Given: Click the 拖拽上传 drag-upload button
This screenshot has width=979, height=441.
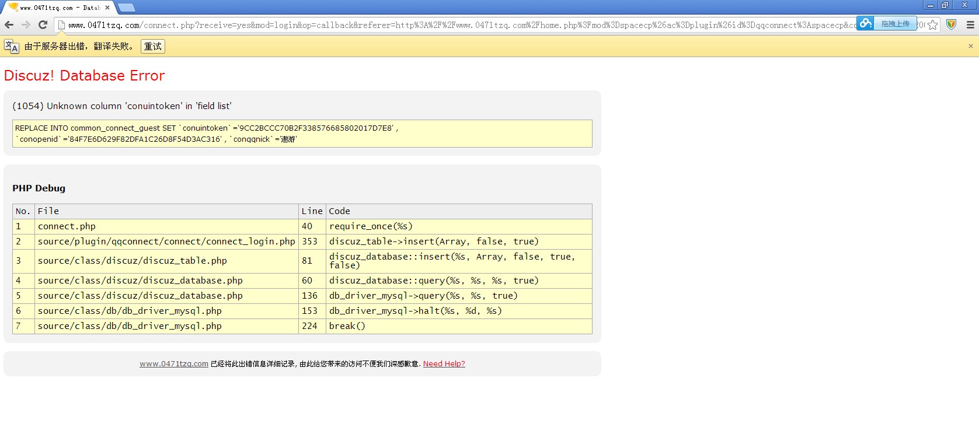Looking at the screenshot, I should coord(895,24).
